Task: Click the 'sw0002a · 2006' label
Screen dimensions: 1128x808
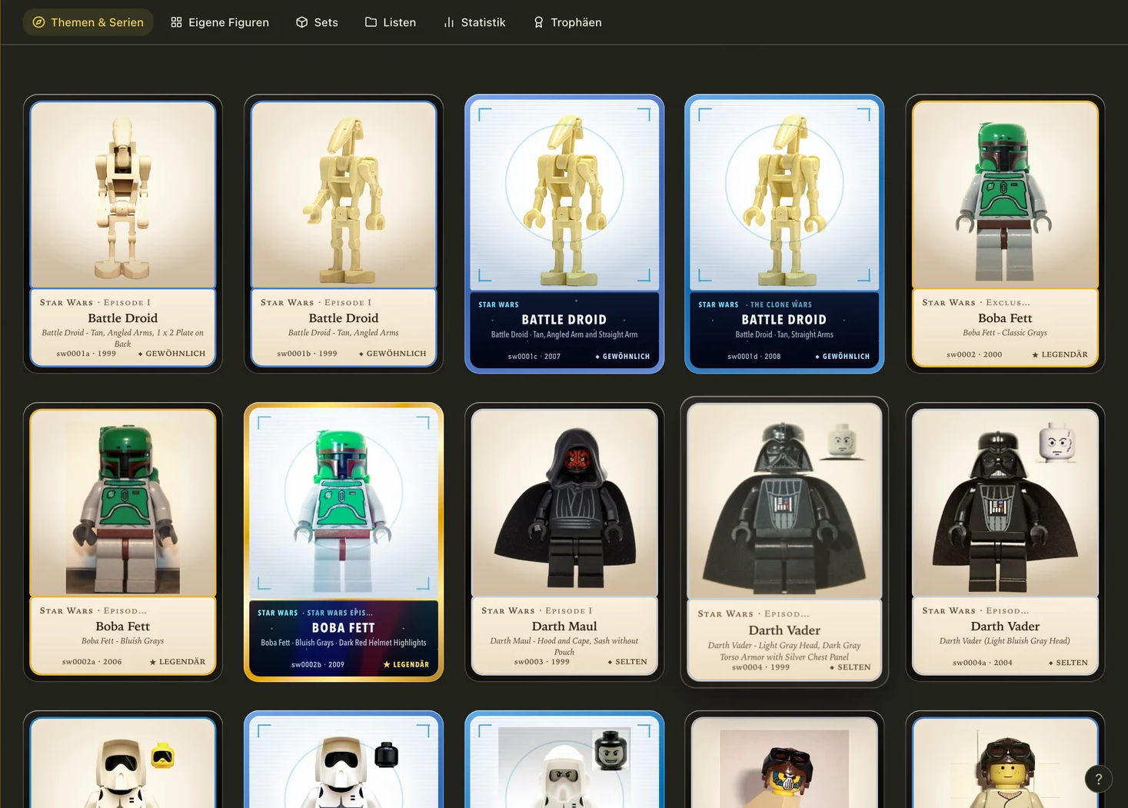Action: click(x=92, y=662)
